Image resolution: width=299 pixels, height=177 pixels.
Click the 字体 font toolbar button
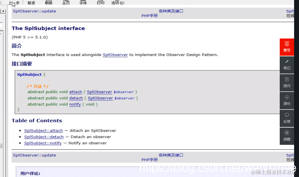click(83, 3)
